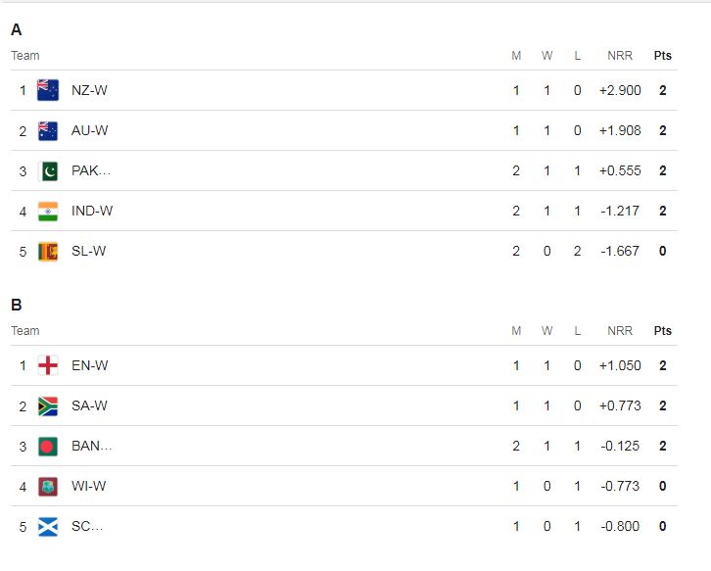Screen dimensions: 711x571
Task: Click the Pakistan flag icon
Action: click(x=48, y=171)
